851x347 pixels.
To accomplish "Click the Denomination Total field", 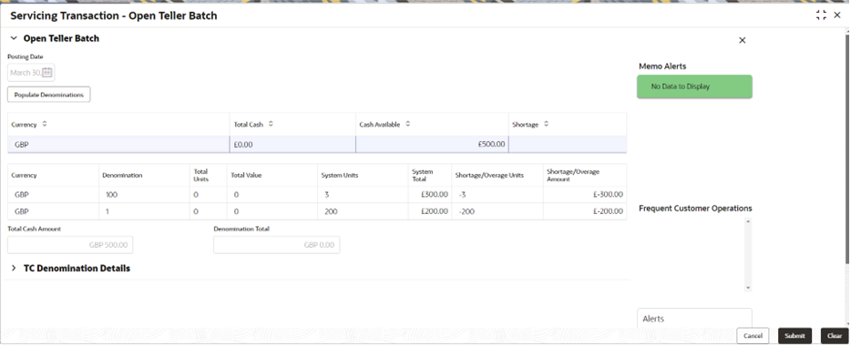I will tap(277, 245).
